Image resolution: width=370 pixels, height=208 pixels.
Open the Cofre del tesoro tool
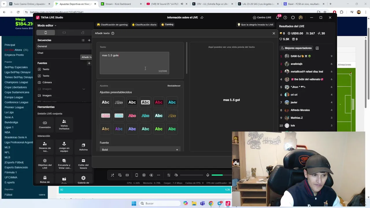coord(83,164)
